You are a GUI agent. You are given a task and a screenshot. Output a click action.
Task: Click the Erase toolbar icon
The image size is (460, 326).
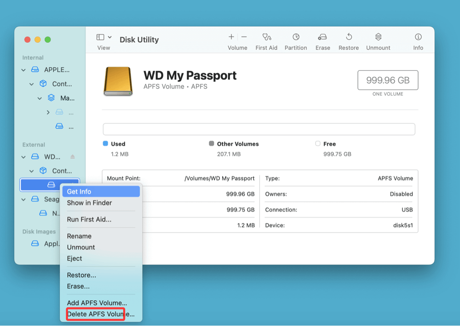click(322, 40)
